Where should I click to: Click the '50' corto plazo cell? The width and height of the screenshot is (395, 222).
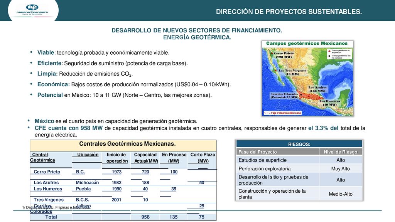201,182
